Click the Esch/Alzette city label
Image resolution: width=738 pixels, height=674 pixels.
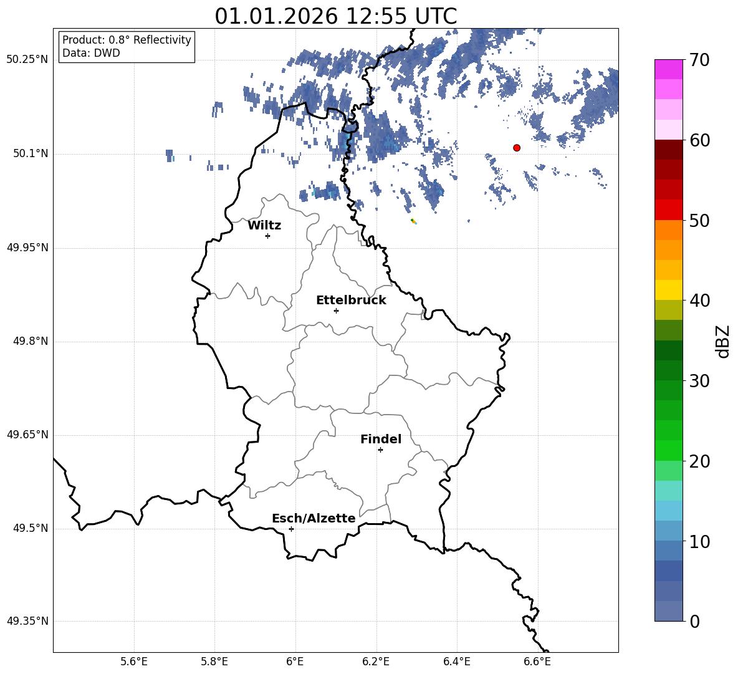coord(314,518)
